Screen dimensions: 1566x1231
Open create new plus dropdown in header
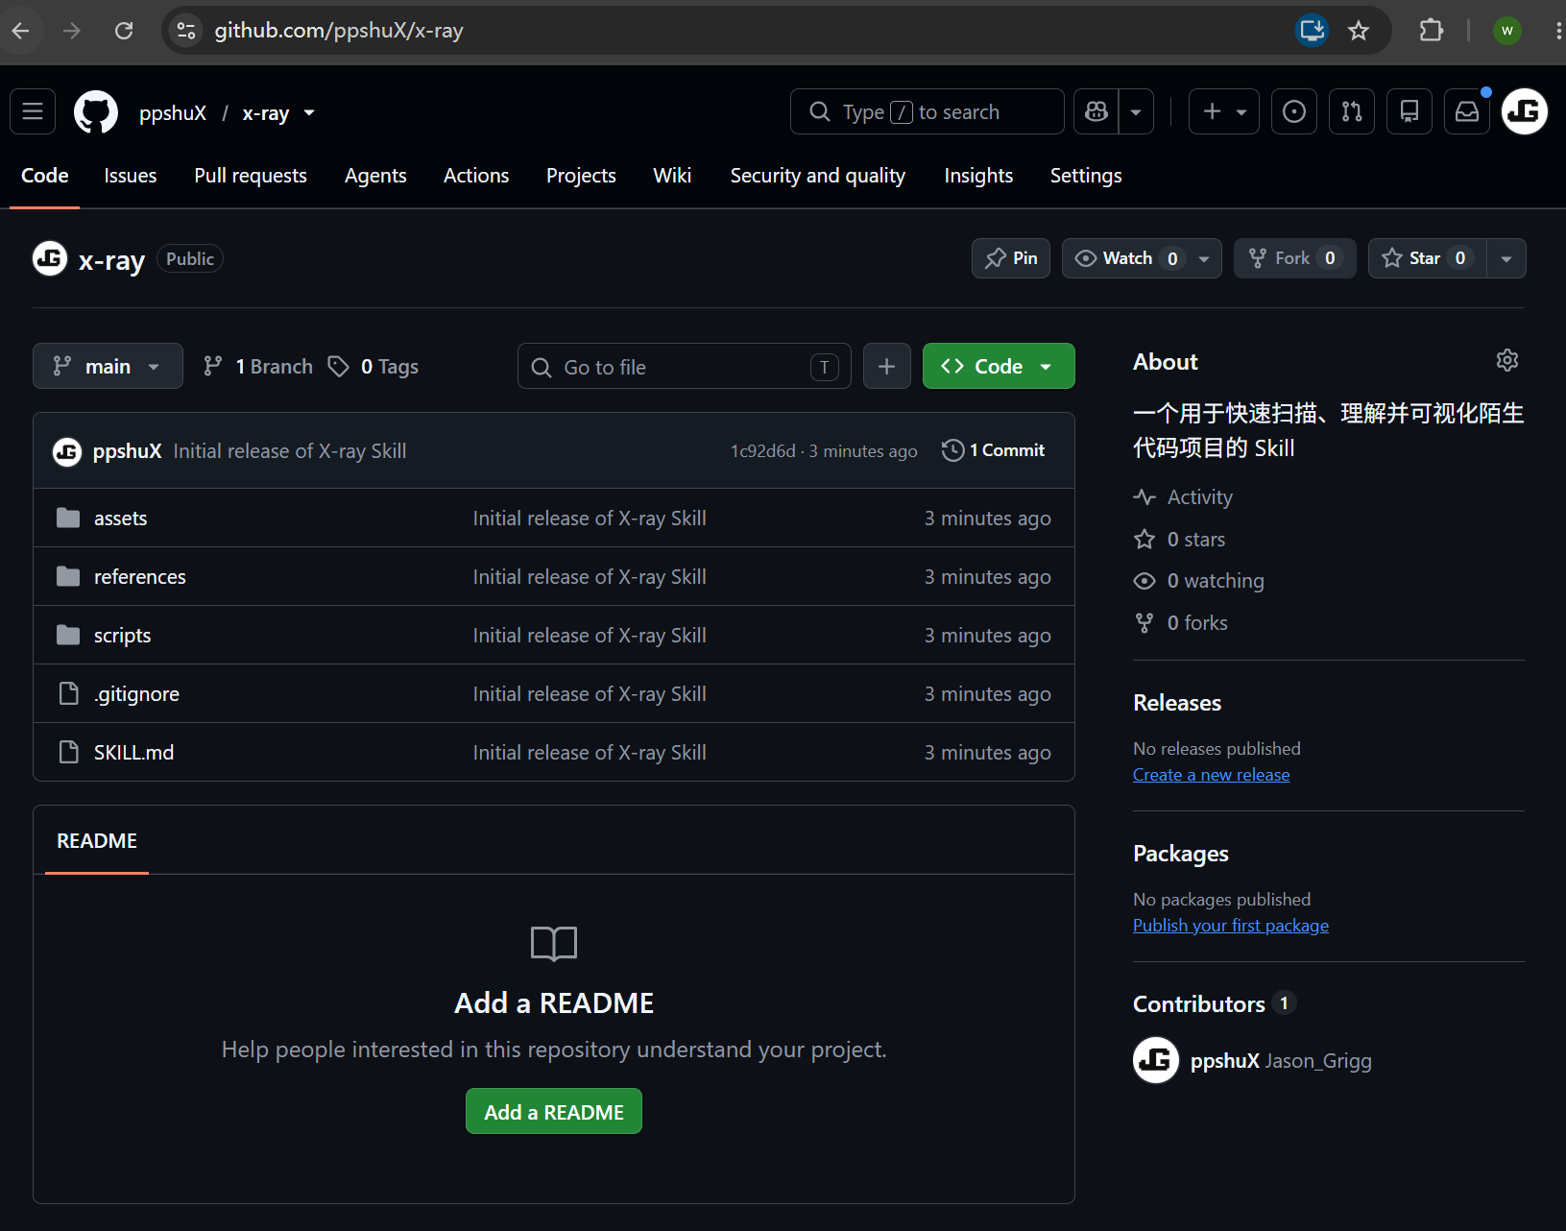pos(1224,111)
